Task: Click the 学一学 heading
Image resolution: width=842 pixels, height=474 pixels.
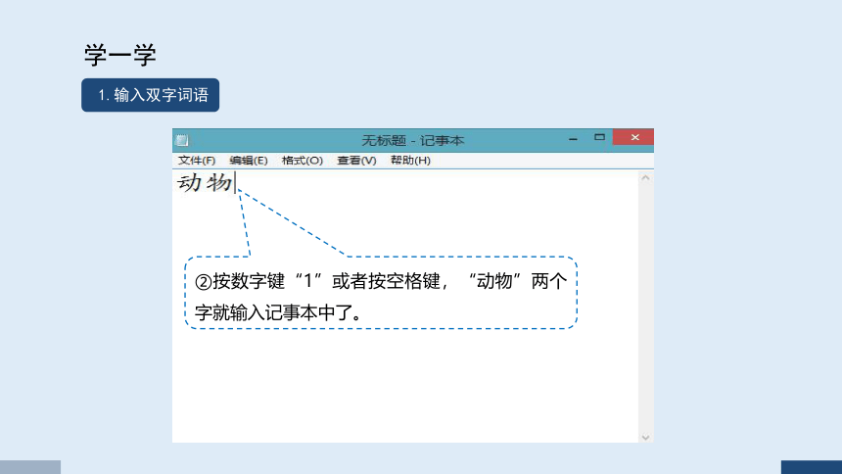Action: pyautogui.click(x=119, y=55)
